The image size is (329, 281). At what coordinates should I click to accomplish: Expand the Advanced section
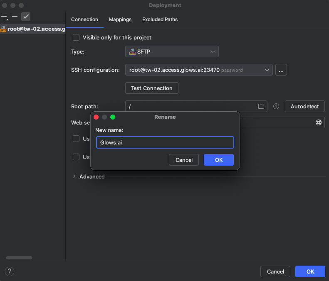74,176
